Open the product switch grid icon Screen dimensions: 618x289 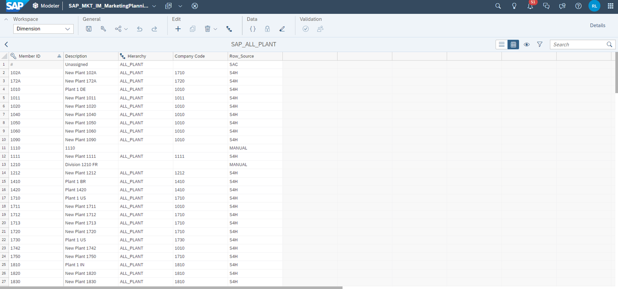click(x=611, y=6)
